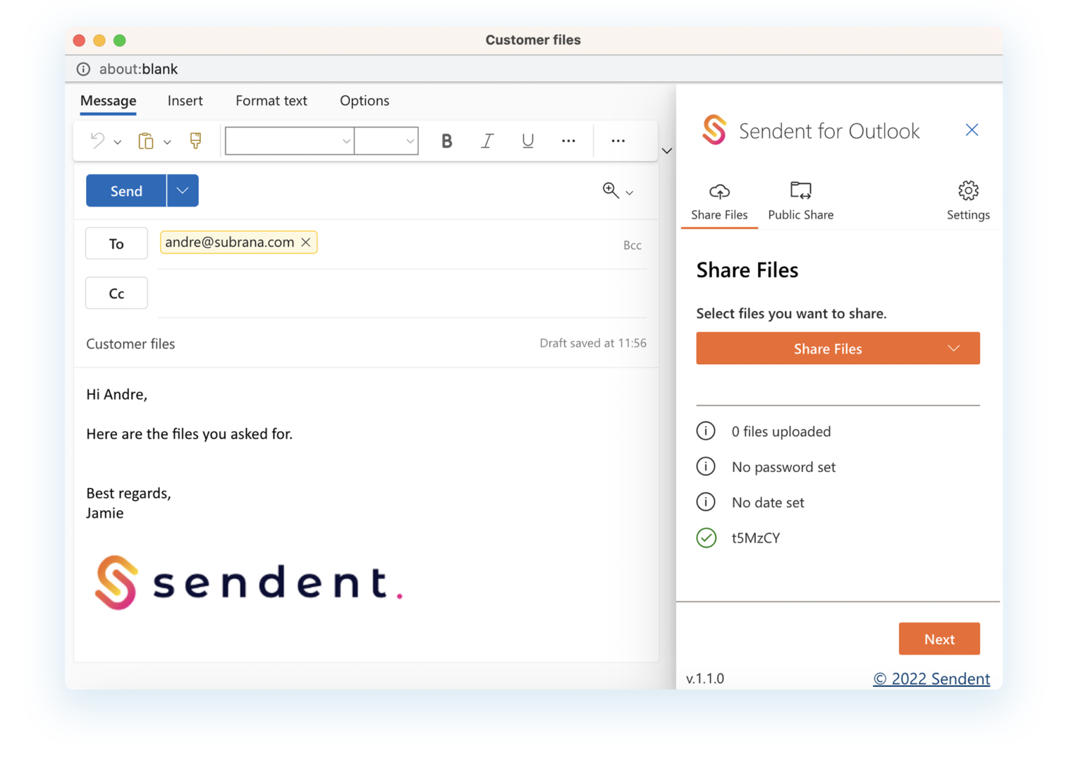
Task: Toggle italic formatting
Action: pos(487,140)
